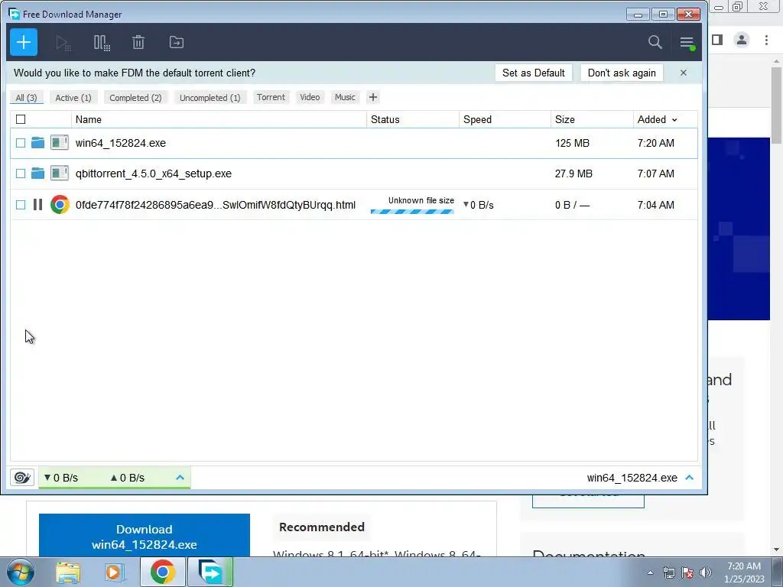
Task: Click Chrome page vertical scrollbar thumb
Action: (776, 104)
